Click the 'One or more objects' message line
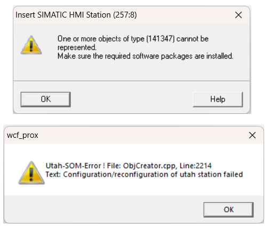The image size is (270, 232). pos(133,39)
